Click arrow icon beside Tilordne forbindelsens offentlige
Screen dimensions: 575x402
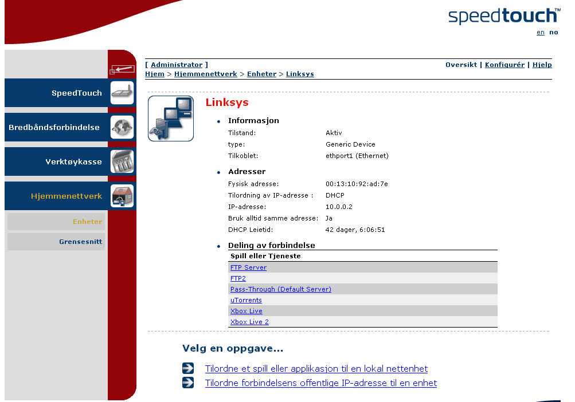188,383
